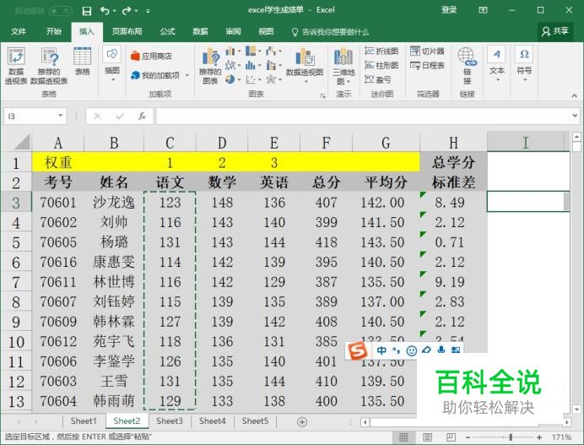Switch to Sheet3 tab

170,421
